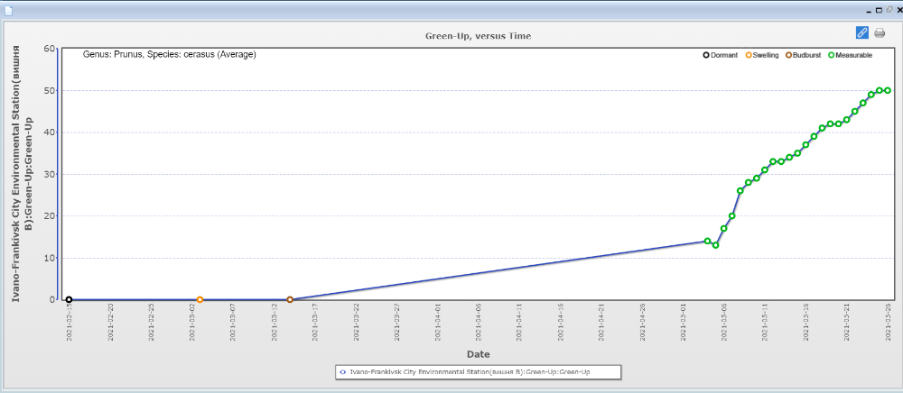Click the 'Green-Up, versus Time' chart title
Viewport: 903px width, 393px height.
478,36
